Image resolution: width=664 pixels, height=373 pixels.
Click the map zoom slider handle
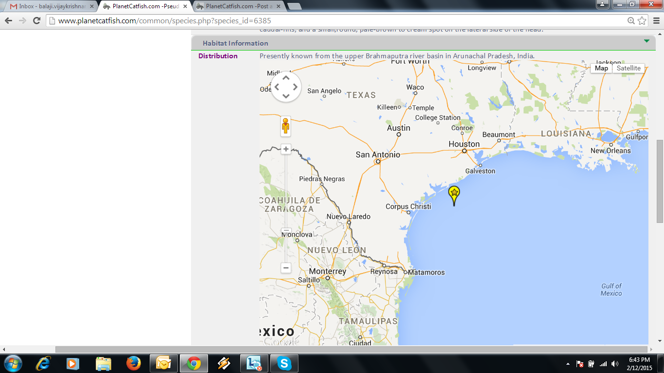pyautogui.click(x=286, y=231)
